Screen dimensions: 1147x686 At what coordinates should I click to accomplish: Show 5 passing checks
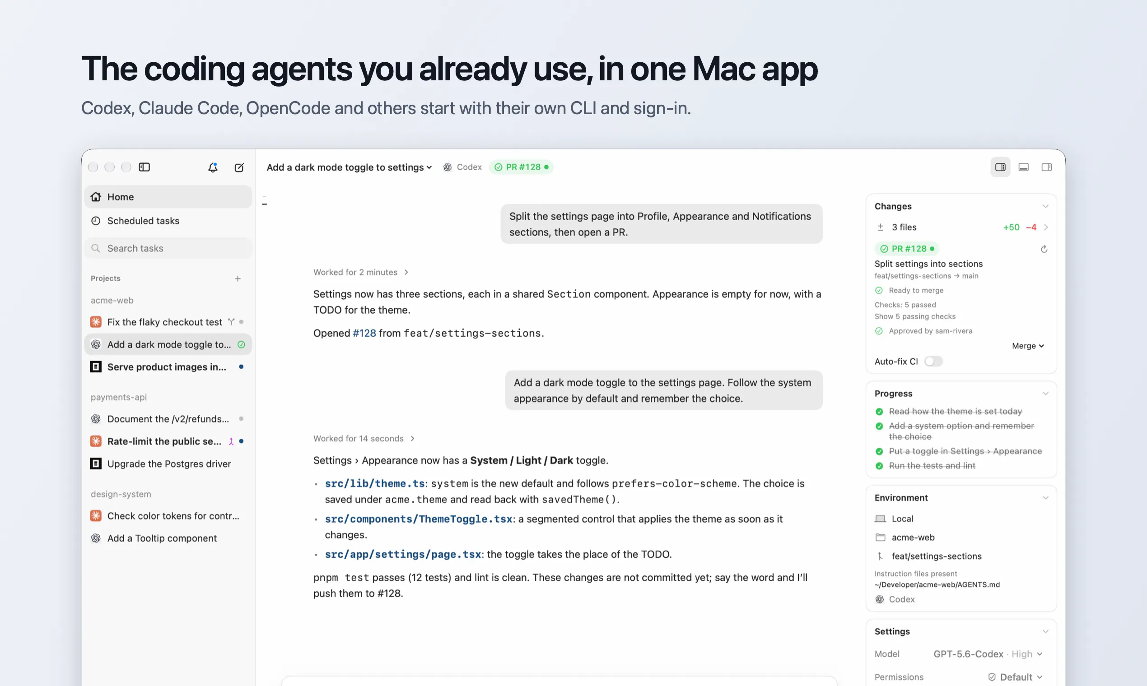pyautogui.click(x=914, y=316)
